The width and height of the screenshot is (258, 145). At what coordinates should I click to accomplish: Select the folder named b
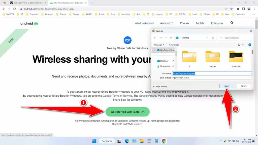coord(189,59)
